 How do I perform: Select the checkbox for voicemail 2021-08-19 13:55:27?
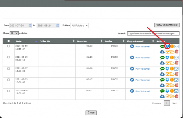click(x=9, y=46)
